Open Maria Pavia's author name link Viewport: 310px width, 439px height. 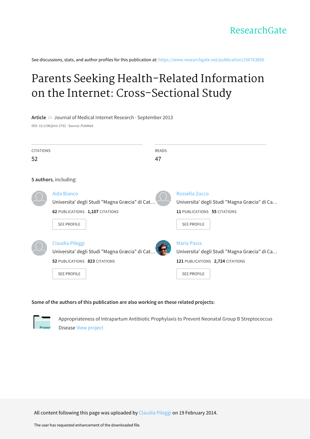pyautogui.click(x=189, y=243)
